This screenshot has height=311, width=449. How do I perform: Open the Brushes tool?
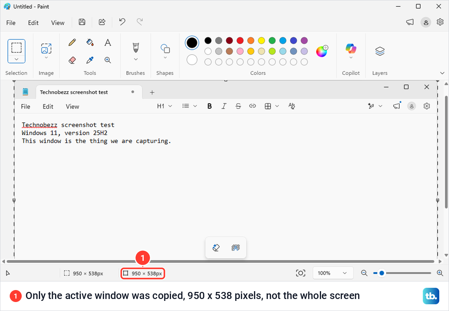pos(136,48)
